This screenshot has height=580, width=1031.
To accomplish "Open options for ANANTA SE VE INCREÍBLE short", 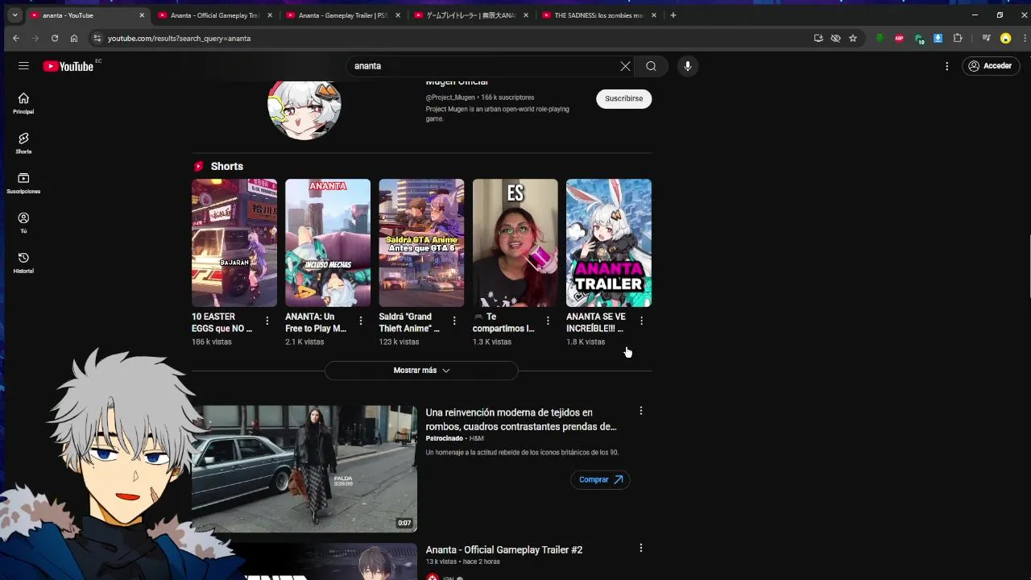I will tap(641, 321).
